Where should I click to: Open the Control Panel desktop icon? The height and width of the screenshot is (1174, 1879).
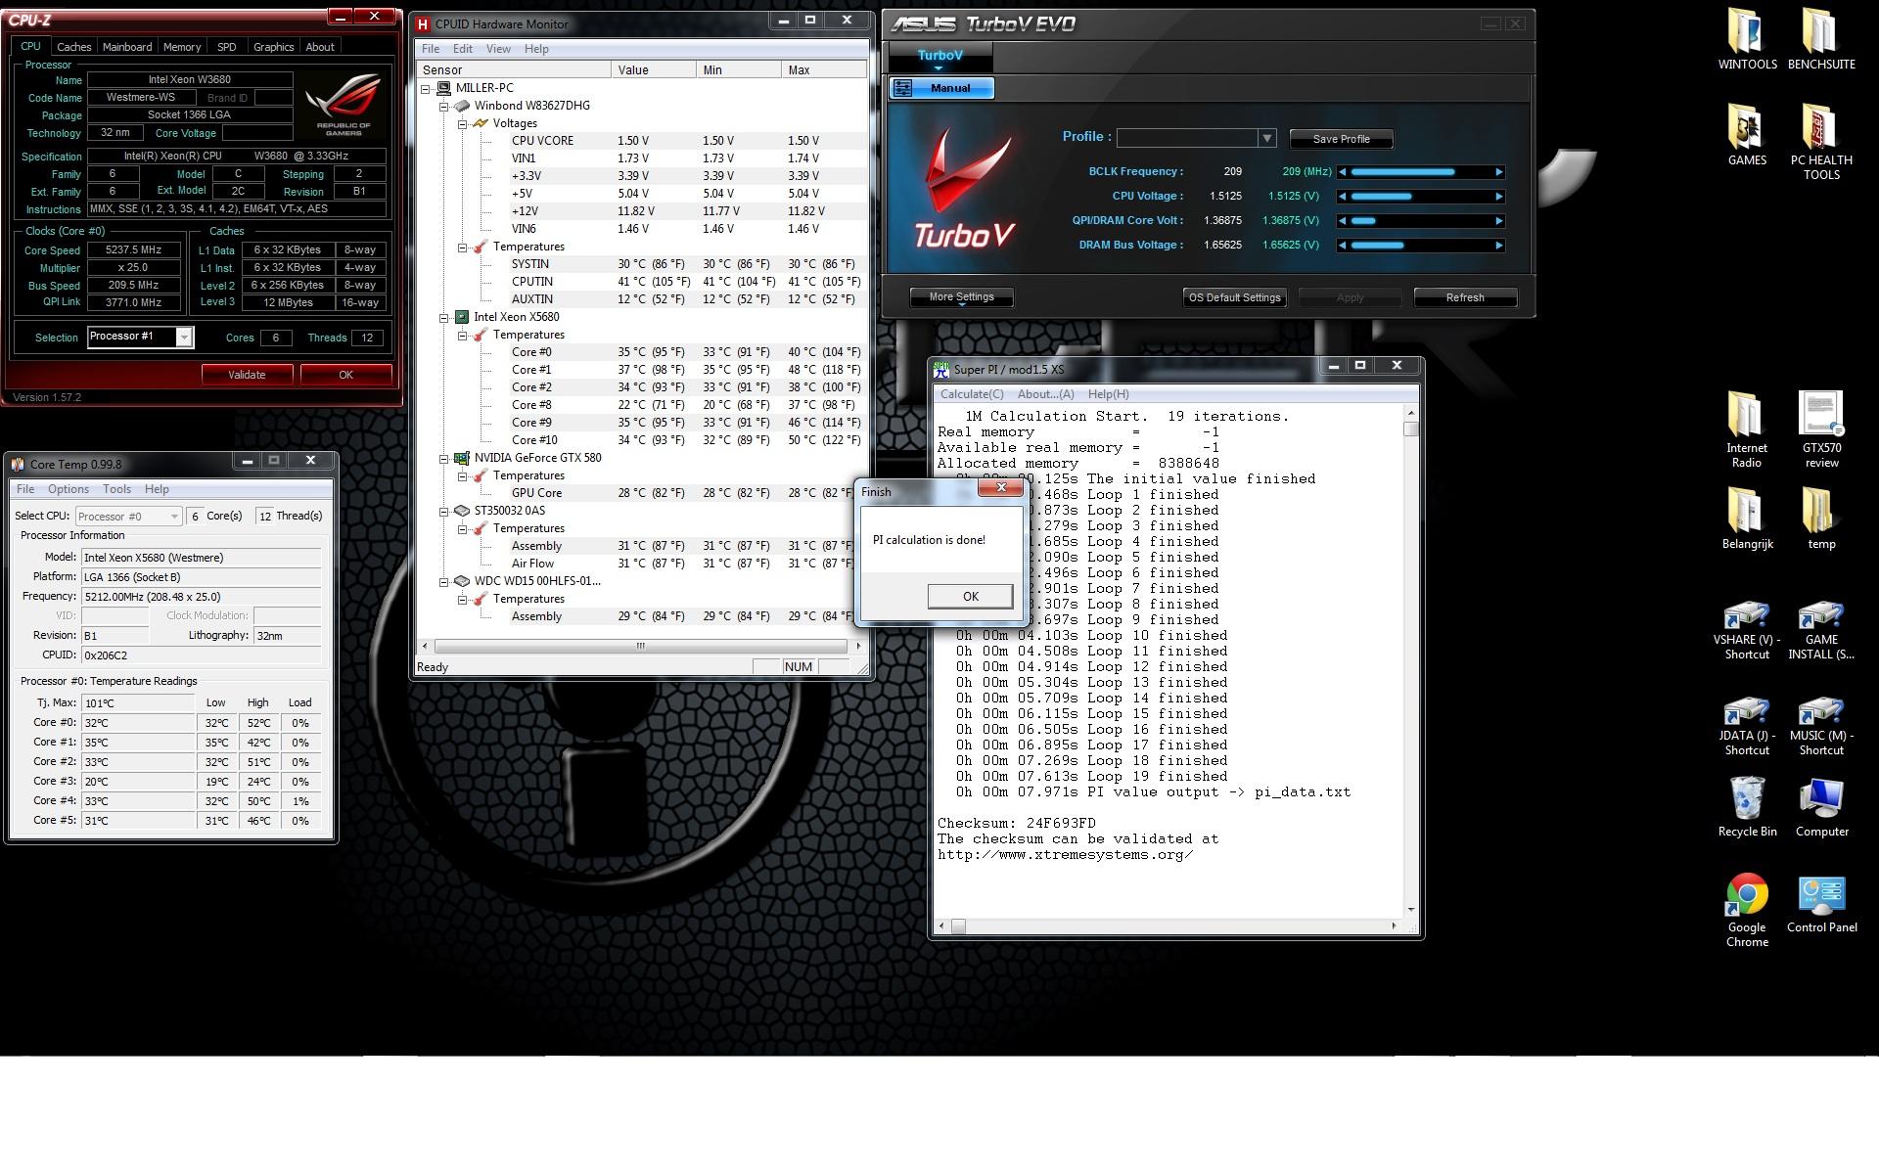[1821, 903]
